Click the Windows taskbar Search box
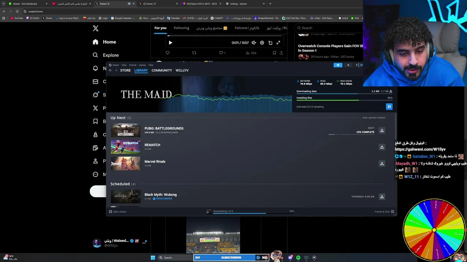 click(175, 258)
